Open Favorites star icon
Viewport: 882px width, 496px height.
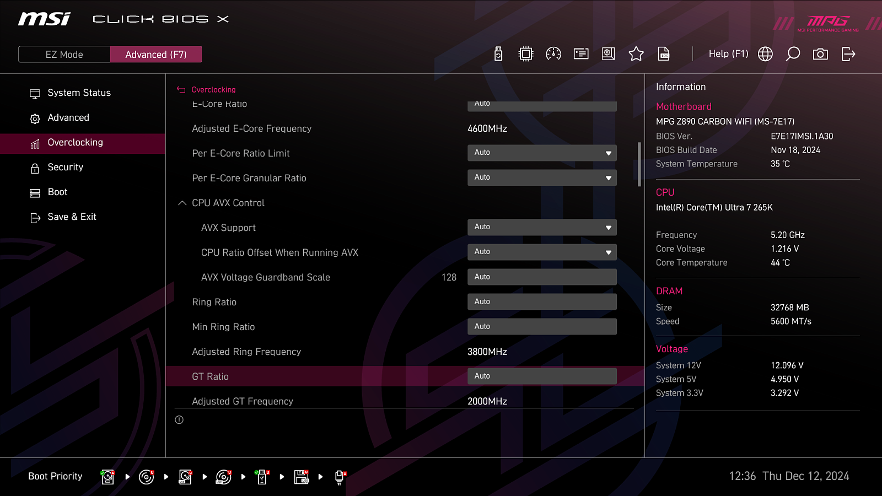click(x=636, y=54)
